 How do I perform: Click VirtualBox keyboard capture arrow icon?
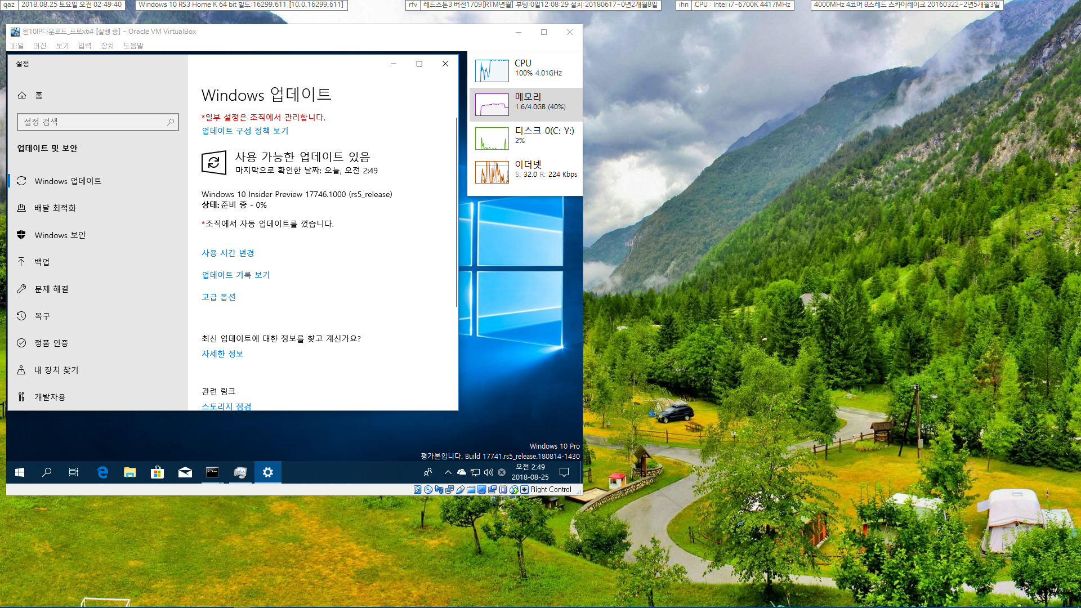525,489
